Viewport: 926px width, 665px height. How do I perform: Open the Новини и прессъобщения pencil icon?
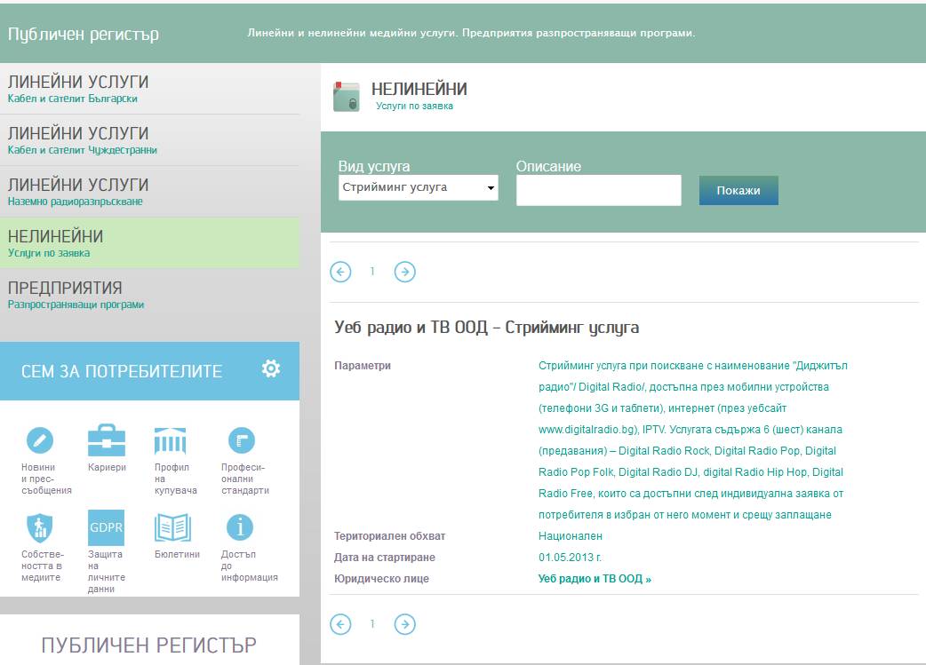(40, 440)
